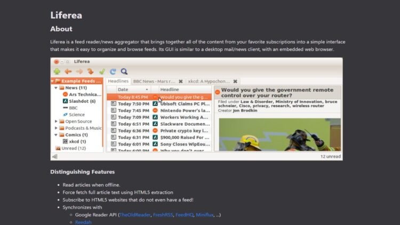Select the 'Workers Working A...' headline
Image resolution: width=400 pixels, height=225 pixels.
pos(184,117)
